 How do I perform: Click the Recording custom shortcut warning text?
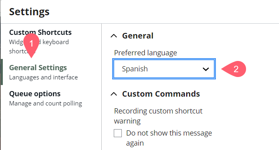pyautogui.click(x=158, y=116)
